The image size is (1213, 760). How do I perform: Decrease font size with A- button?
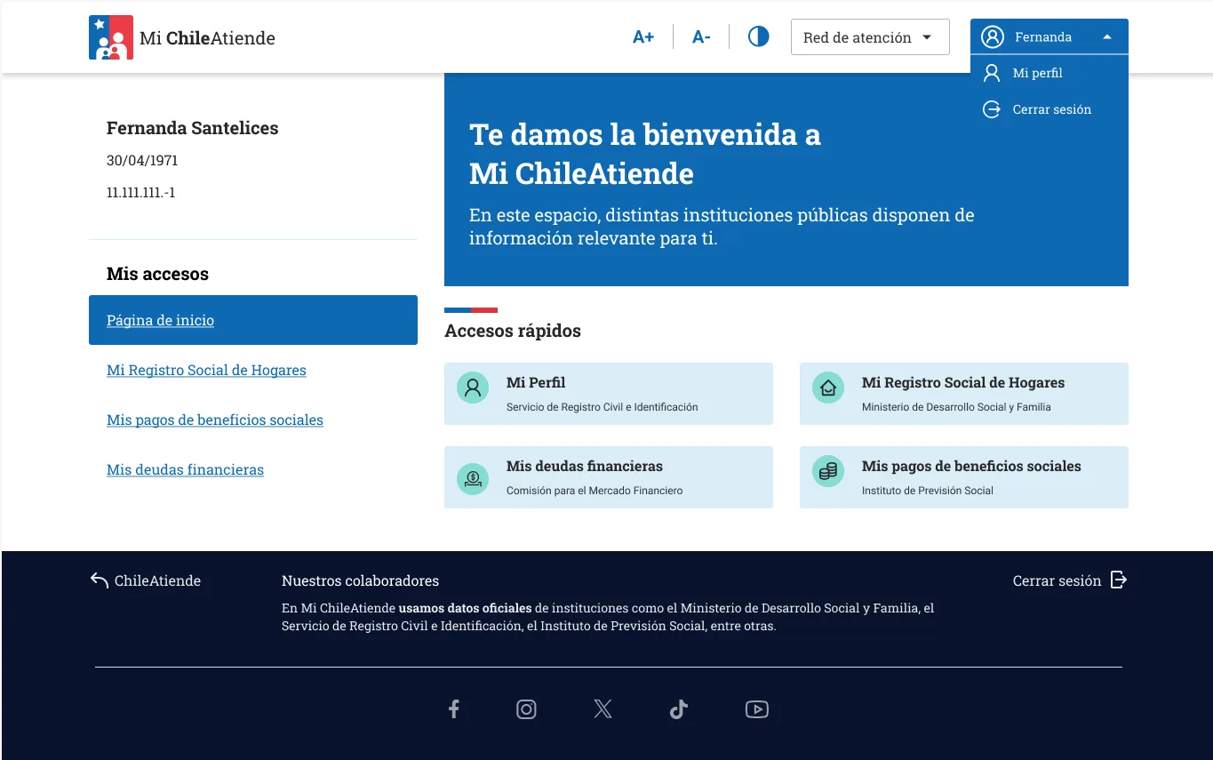(x=701, y=37)
